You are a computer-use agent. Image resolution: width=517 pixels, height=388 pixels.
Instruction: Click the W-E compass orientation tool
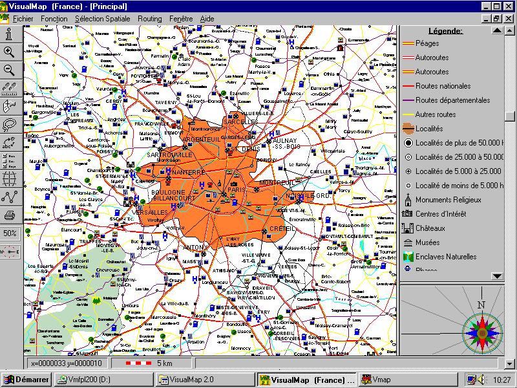tap(10, 252)
